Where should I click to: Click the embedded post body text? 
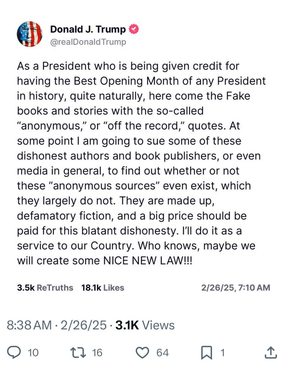(x=141, y=163)
